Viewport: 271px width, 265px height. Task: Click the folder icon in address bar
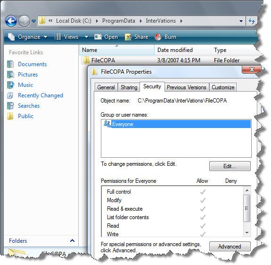point(42,21)
